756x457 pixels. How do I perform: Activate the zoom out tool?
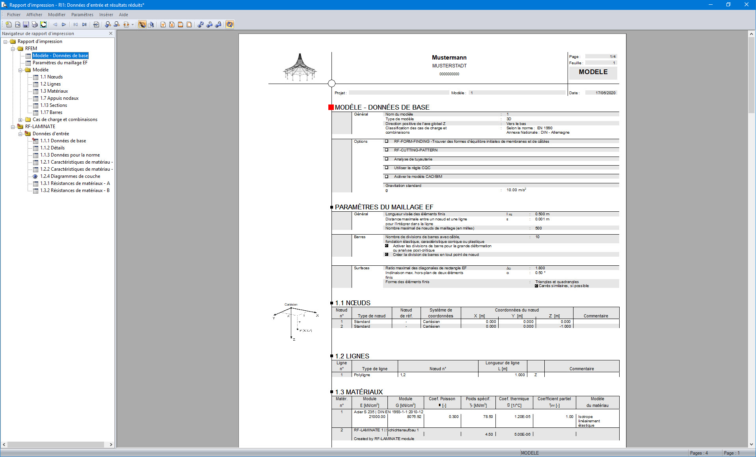tap(117, 24)
